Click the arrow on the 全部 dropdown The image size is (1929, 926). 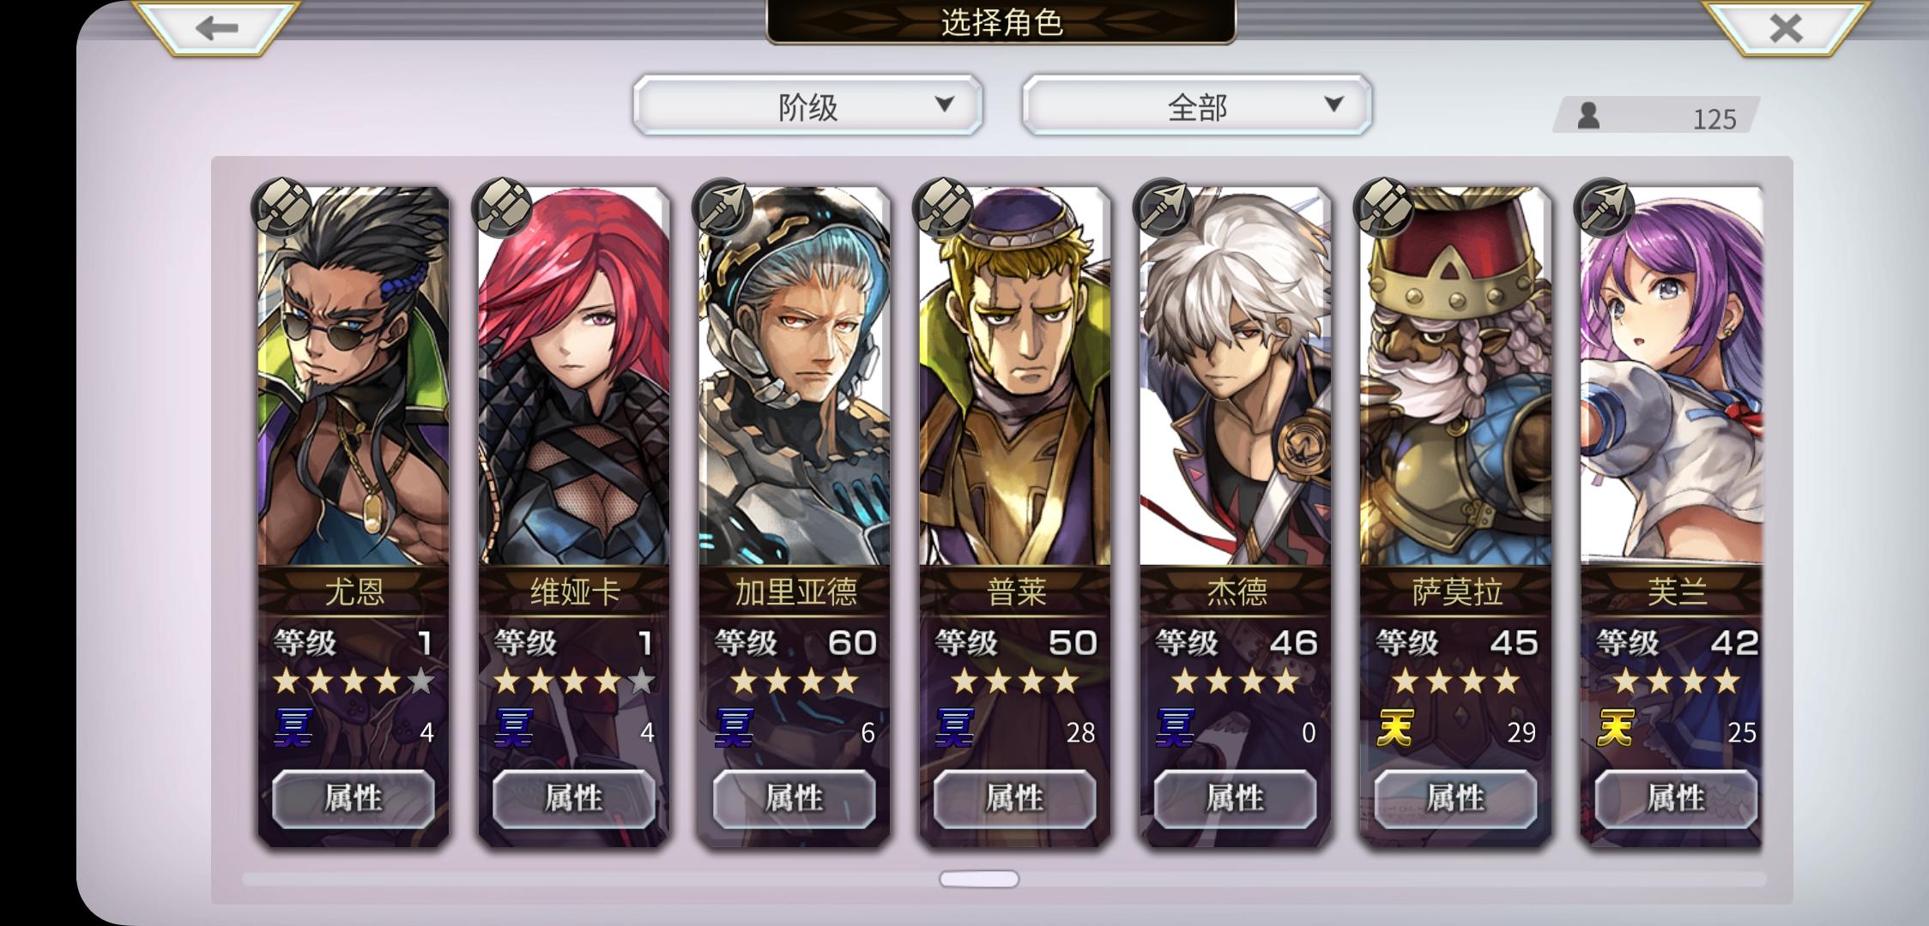(1333, 105)
